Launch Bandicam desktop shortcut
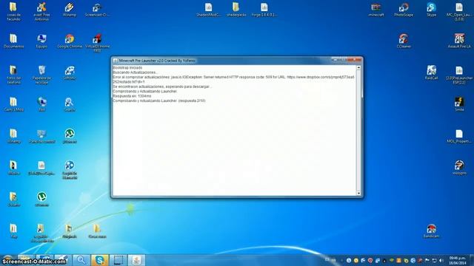Screen dimensions: 474x266 coord(431,231)
